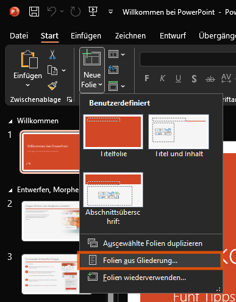
Task: Click the Einfügen paste clipboard icon
Action: (x=29, y=59)
